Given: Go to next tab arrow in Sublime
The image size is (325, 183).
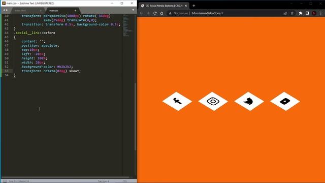Looking at the screenshot, I should pyautogui.click(x=7, y=10).
